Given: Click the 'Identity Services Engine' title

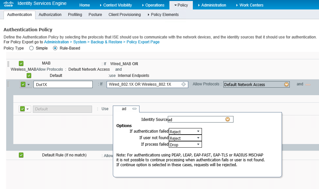Looking at the screenshot, I should 42,4.
